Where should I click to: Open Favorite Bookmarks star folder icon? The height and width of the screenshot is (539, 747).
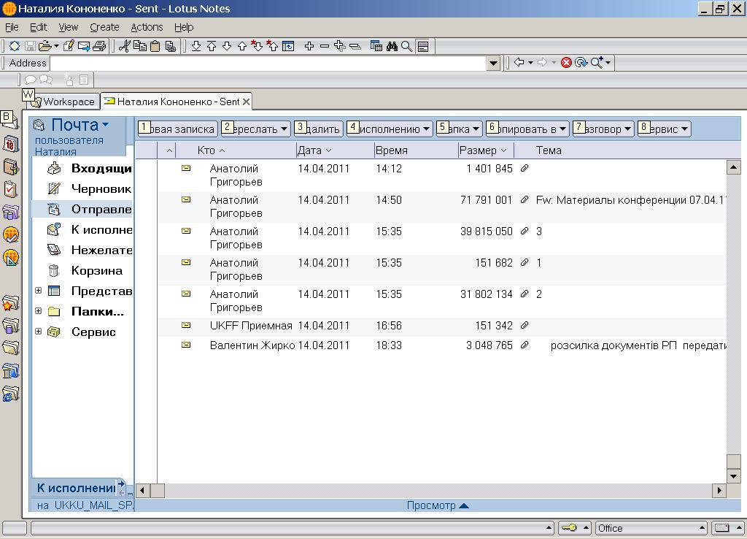point(10,302)
